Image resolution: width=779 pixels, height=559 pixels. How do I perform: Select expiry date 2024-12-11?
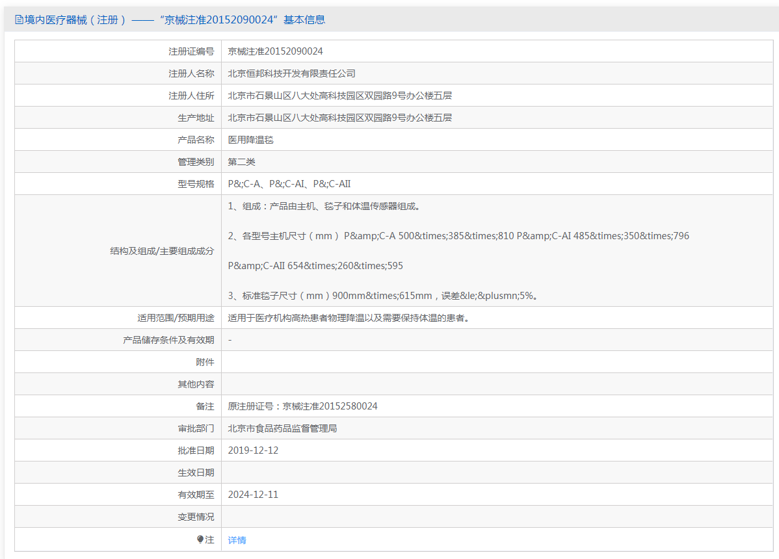tap(253, 495)
